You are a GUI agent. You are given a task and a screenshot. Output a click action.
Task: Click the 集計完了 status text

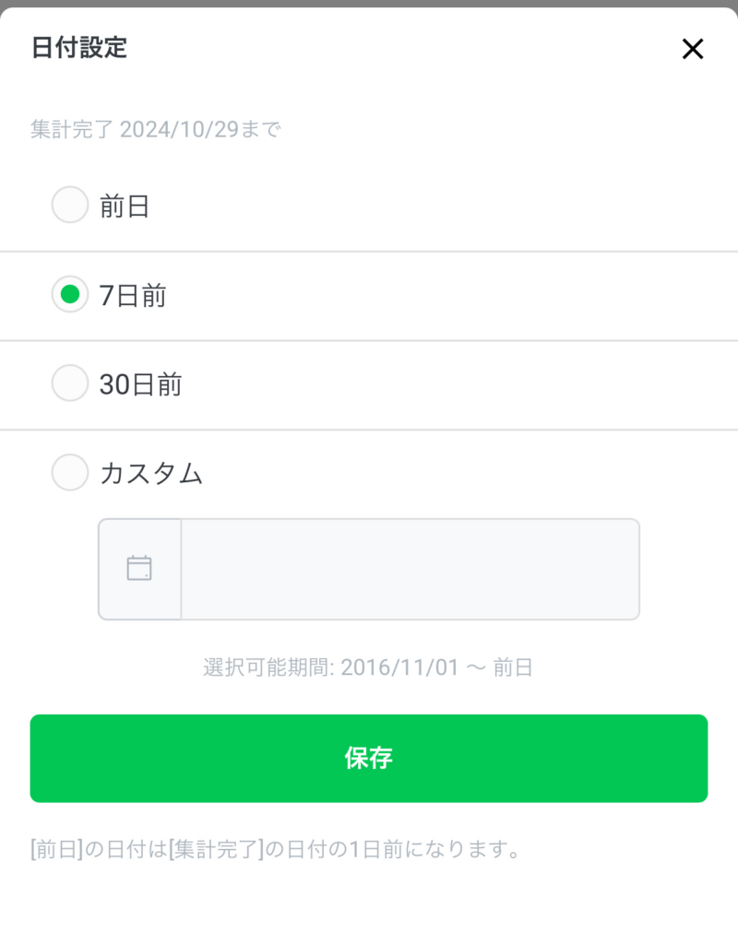[x=72, y=129]
